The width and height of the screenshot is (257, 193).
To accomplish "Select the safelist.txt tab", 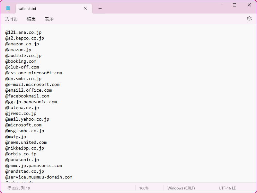I will point(54,9).
